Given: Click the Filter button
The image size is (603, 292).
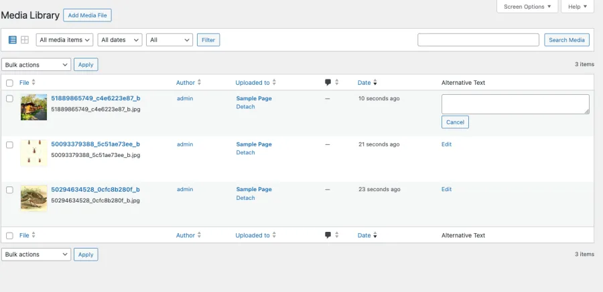Looking at the screenshot, I should coord(208,40).
